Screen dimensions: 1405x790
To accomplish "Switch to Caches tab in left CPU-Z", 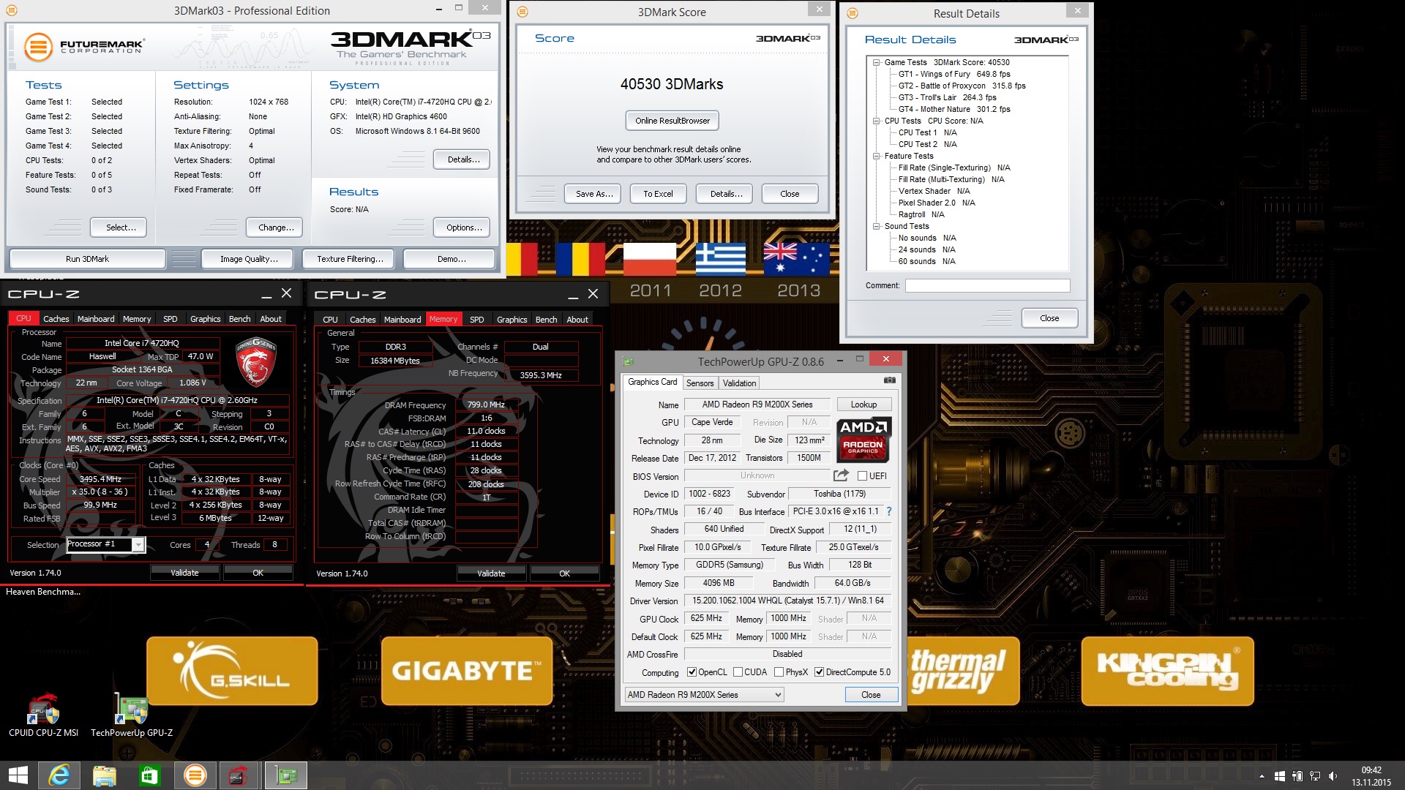I will point(56,319).
